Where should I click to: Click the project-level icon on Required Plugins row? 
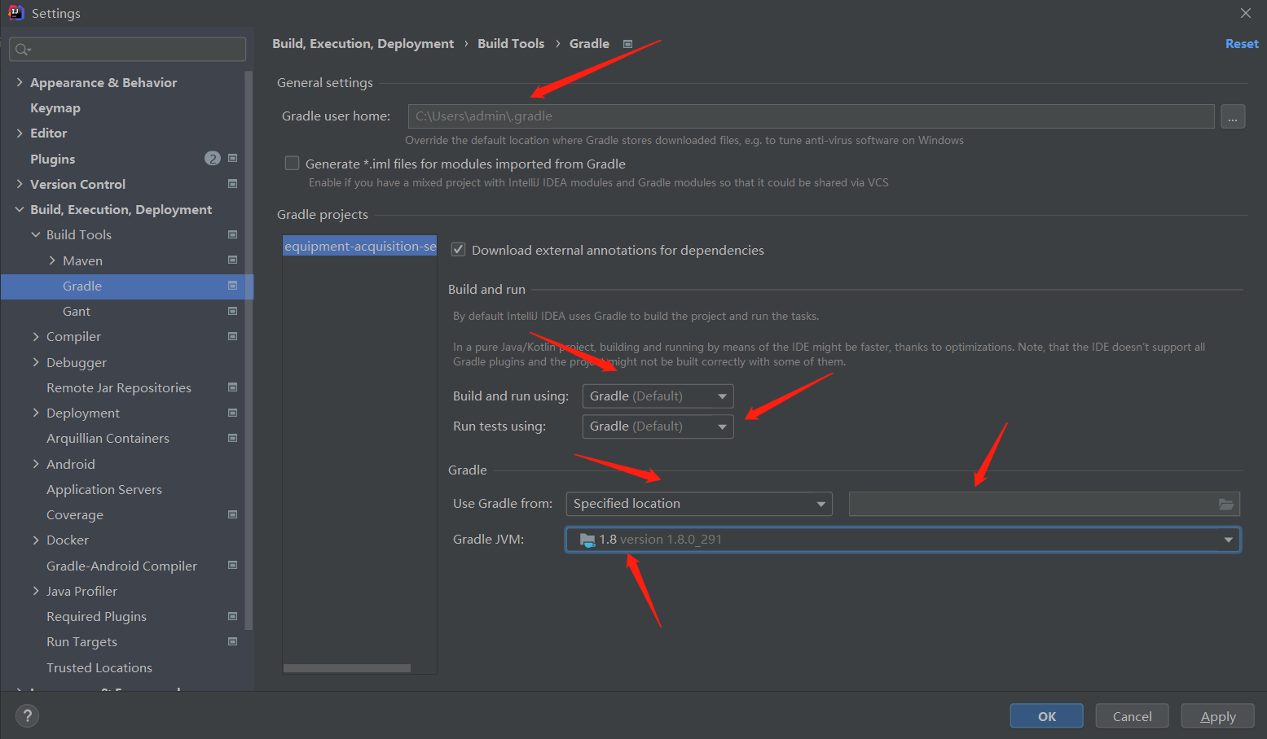tap(232, 616)
